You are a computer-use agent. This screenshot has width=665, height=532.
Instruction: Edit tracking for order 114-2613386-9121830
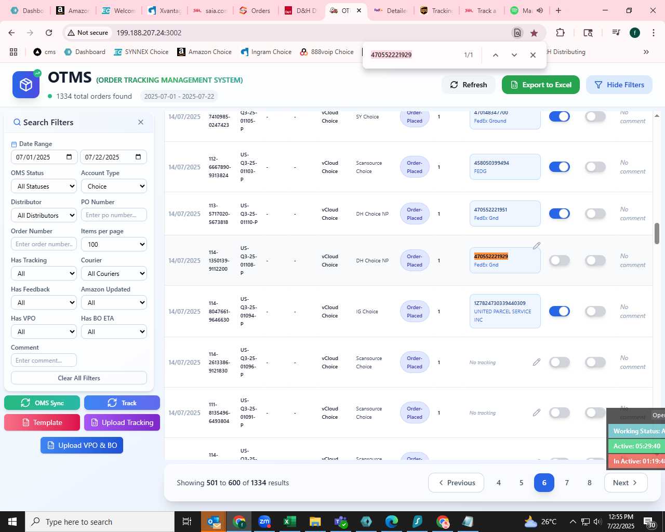(x=537, y=362)
